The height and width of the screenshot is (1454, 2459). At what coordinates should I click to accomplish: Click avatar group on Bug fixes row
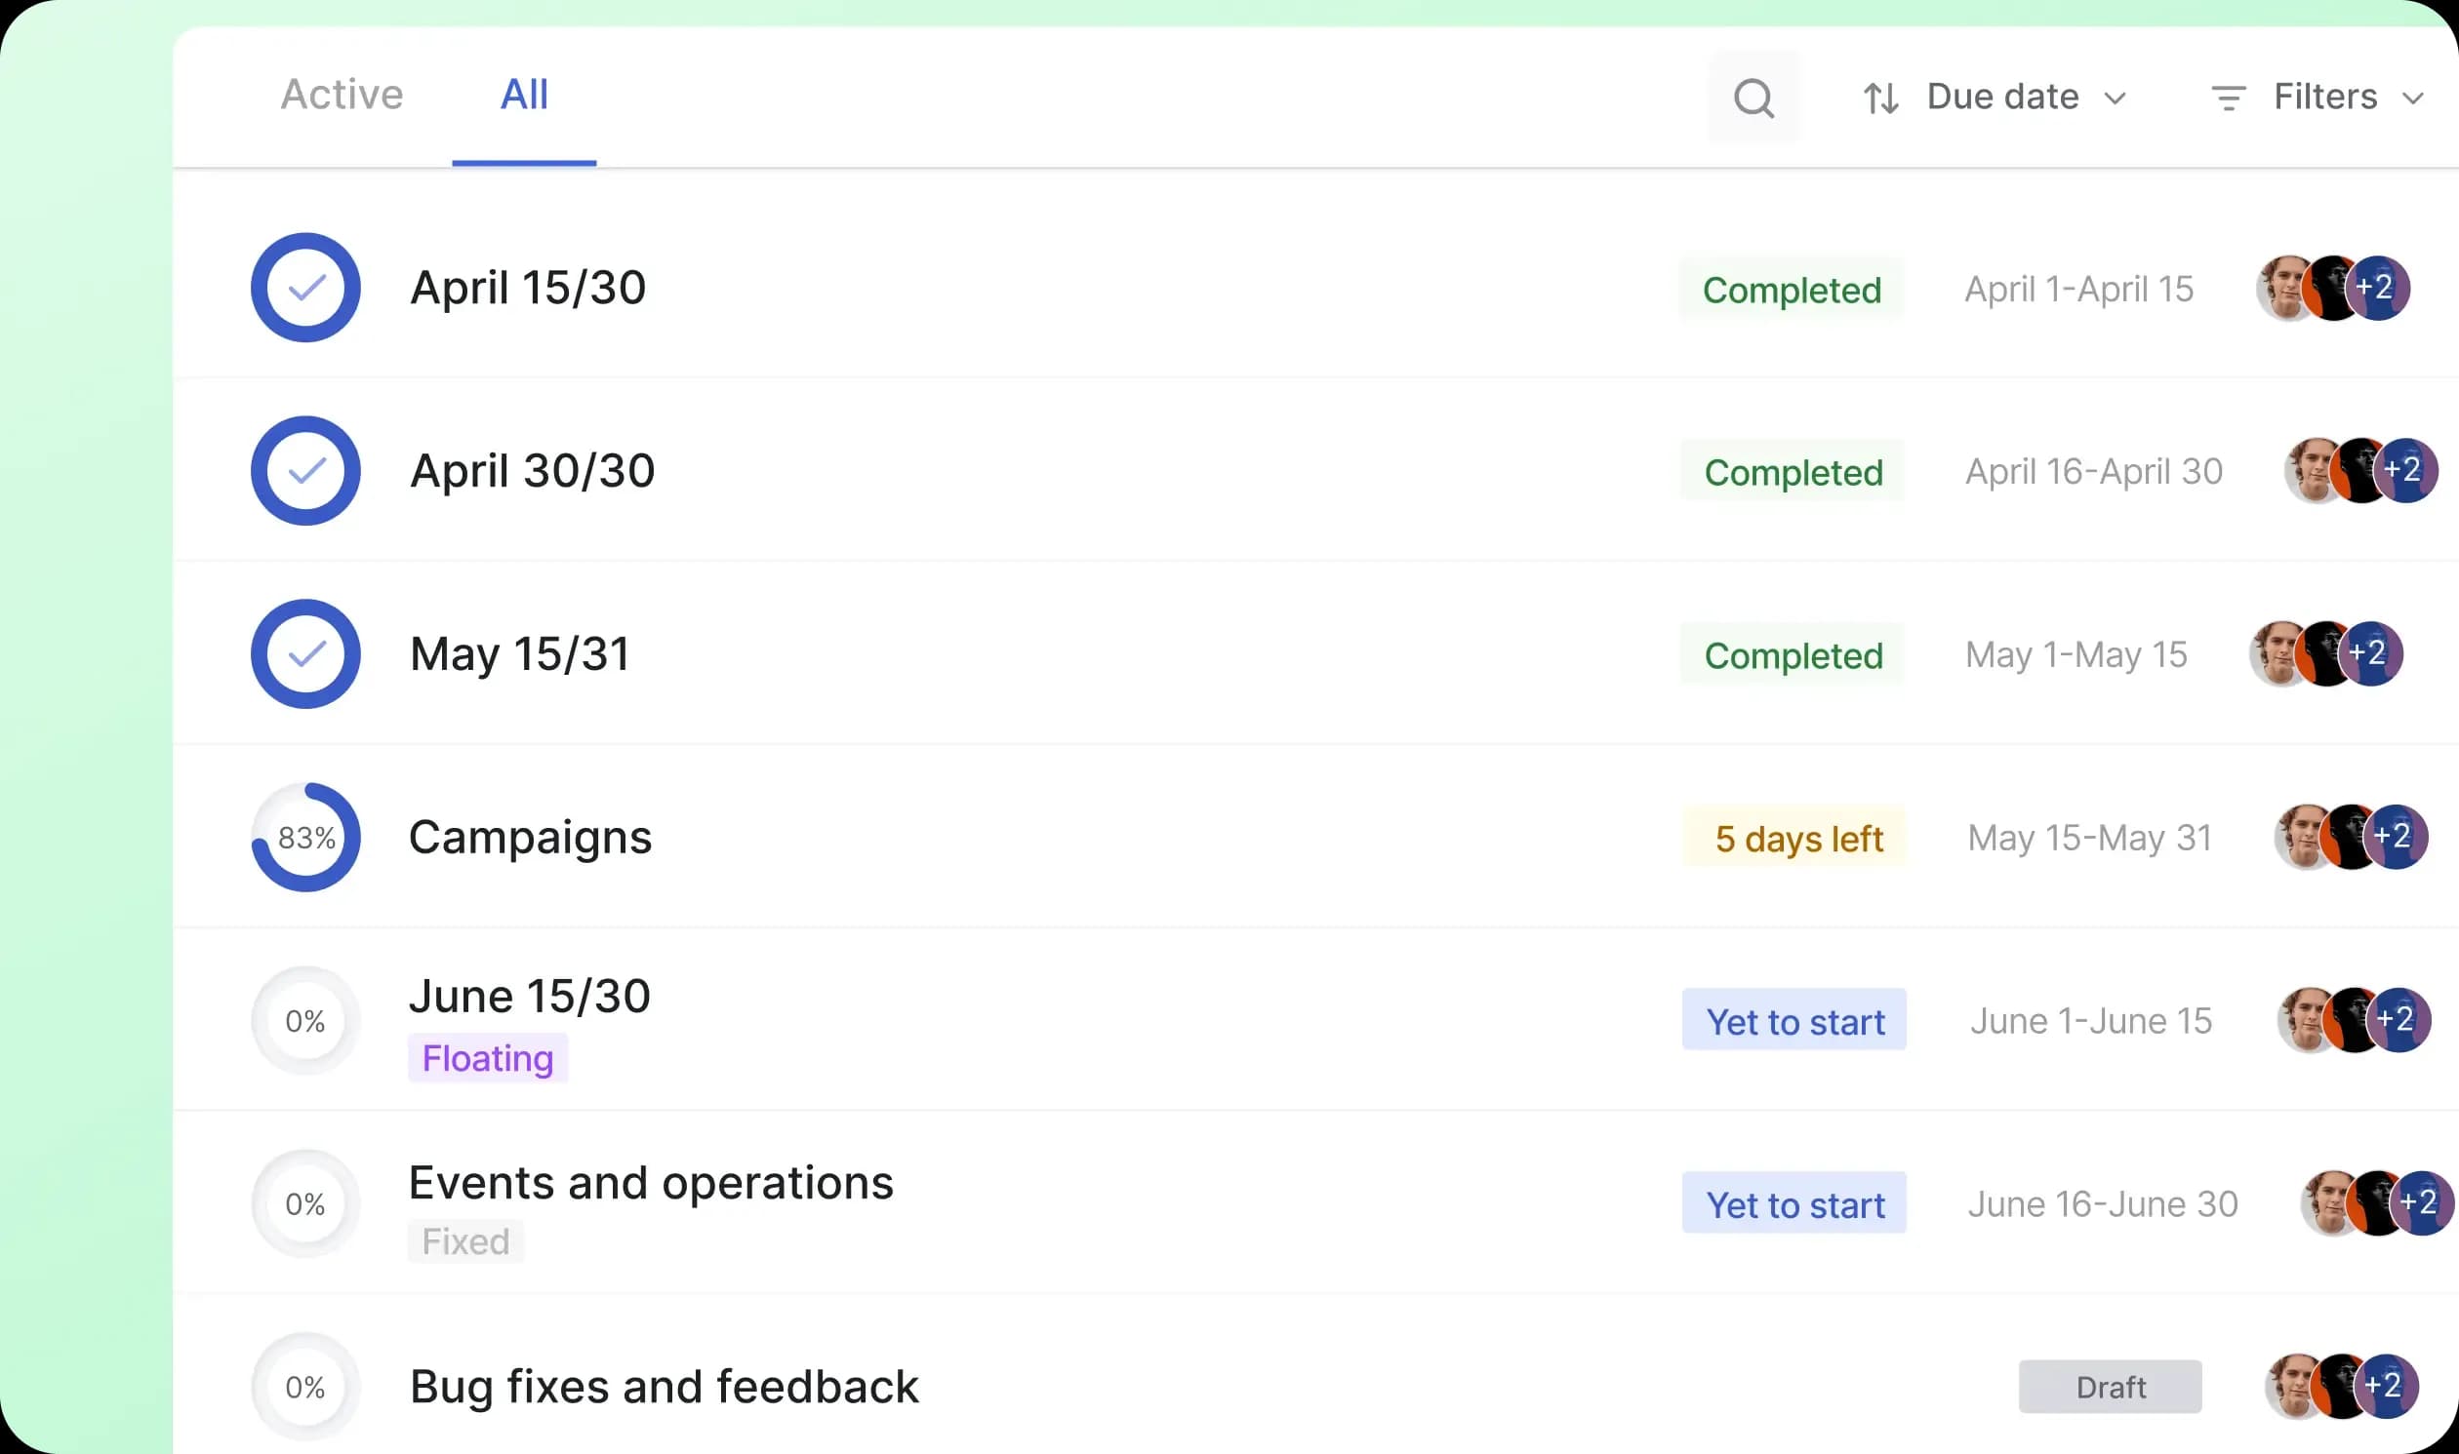click(x=2341, y=1386)
